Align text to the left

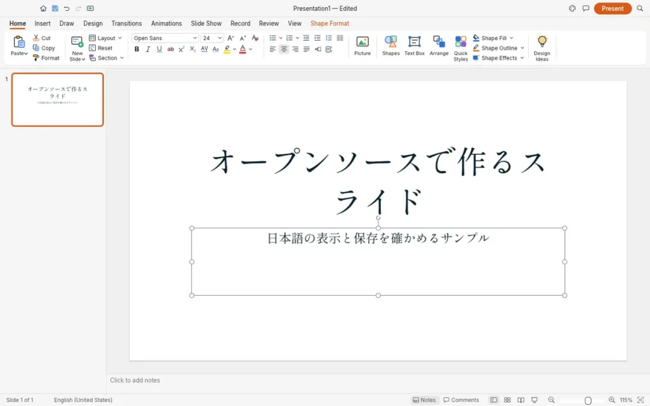tap(272, 49)
